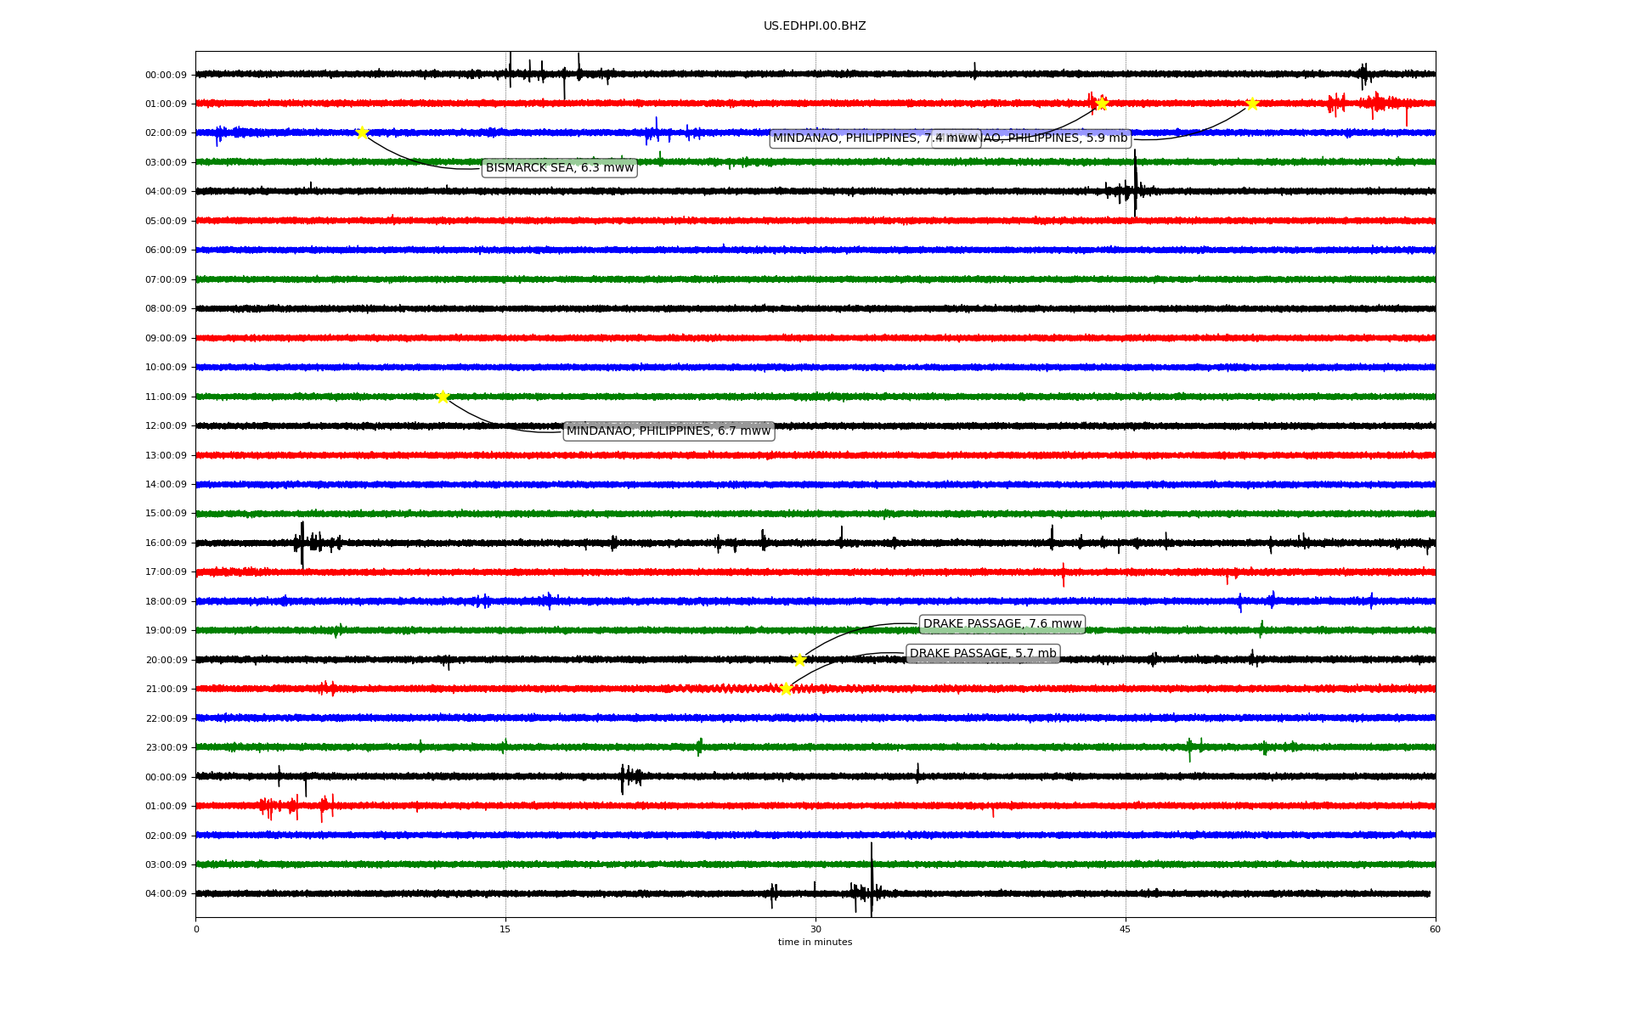
Task: Click the Bismarck Sea earthquake star marker
Action: pyautogui.click(x=362, y=132)
